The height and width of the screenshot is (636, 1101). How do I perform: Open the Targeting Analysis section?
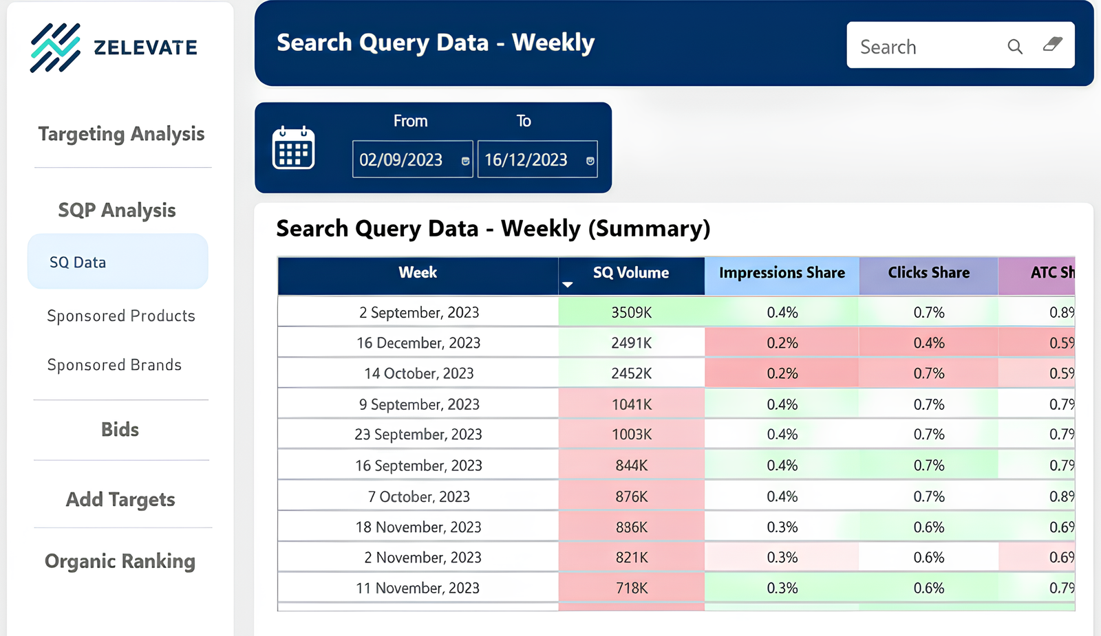click(121, 134)
